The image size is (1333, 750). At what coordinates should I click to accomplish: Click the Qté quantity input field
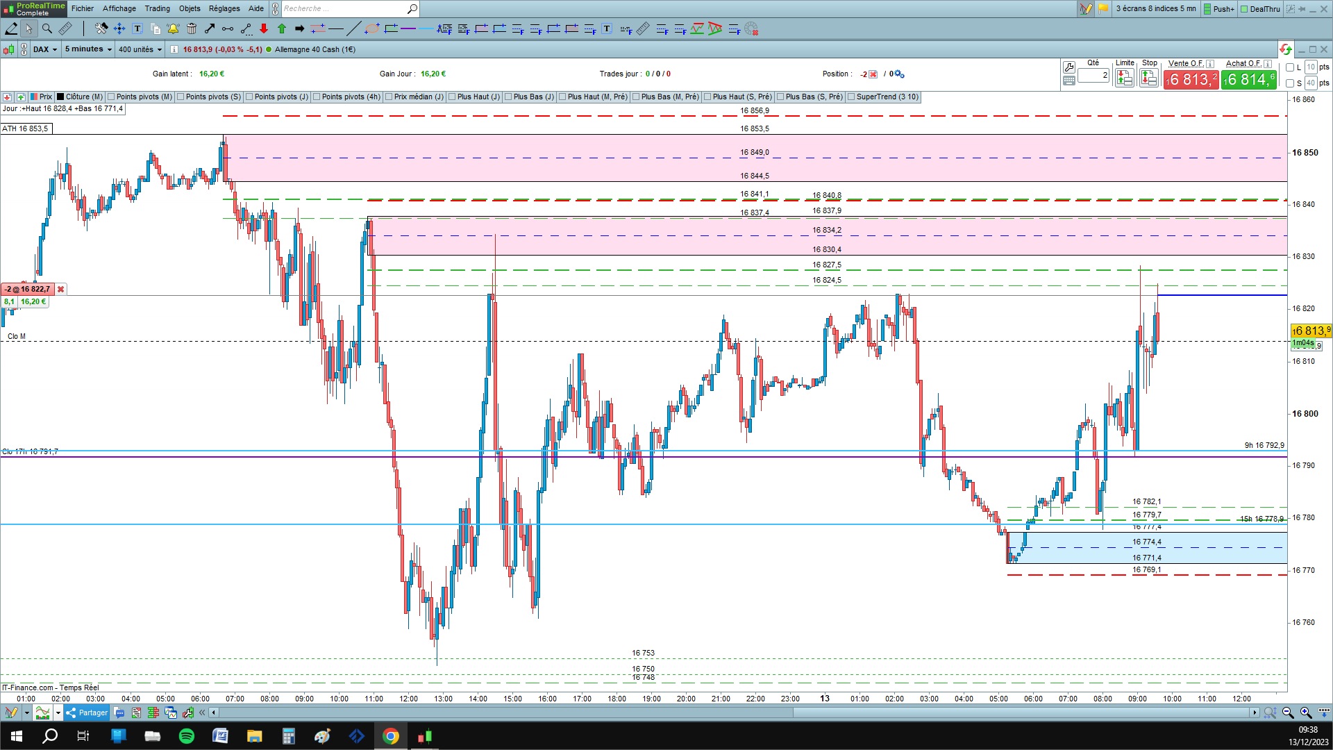point(1093,75)
